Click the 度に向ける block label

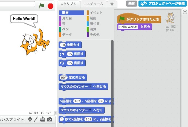pyautogui.click(x=77, y=78)
